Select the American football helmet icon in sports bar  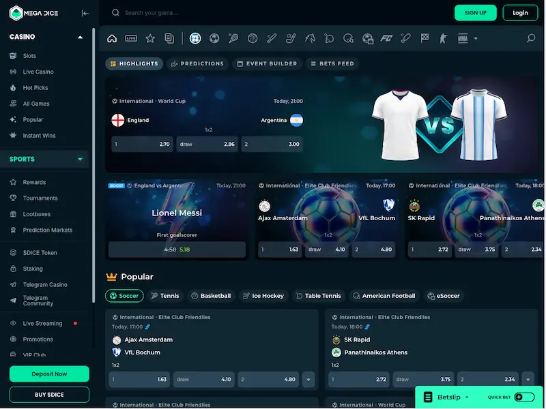click(x=348, y=38)
